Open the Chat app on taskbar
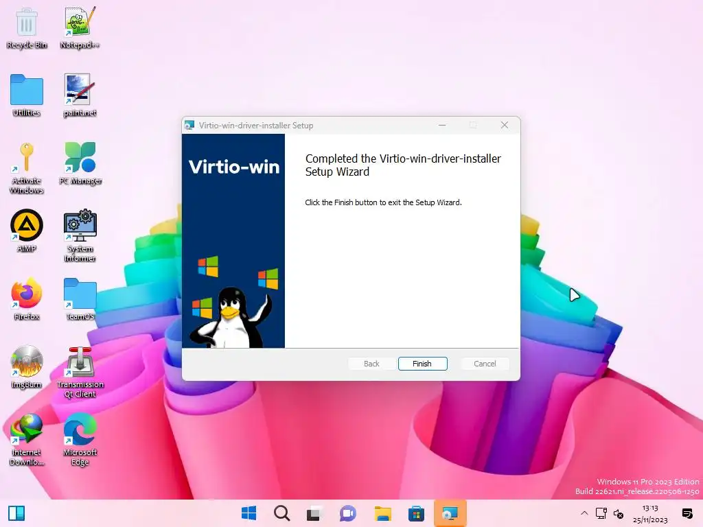Viewport: 703px width, 527px height. [348, 513]
